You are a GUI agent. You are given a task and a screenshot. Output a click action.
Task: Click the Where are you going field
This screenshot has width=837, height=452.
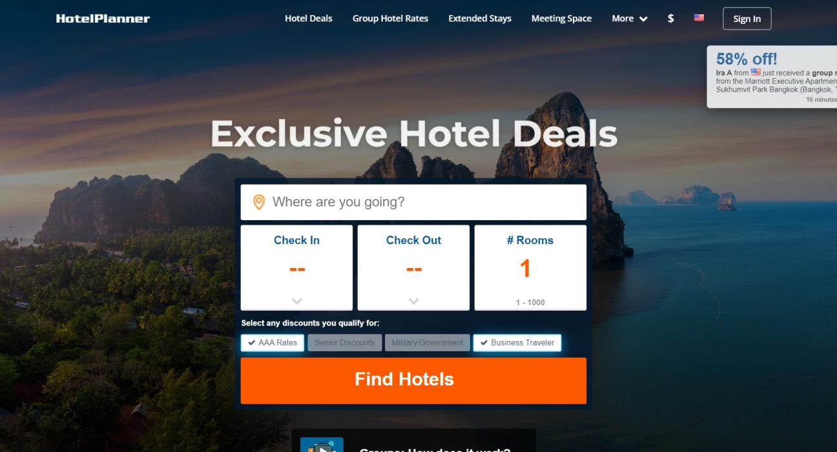tap(413, 202)
